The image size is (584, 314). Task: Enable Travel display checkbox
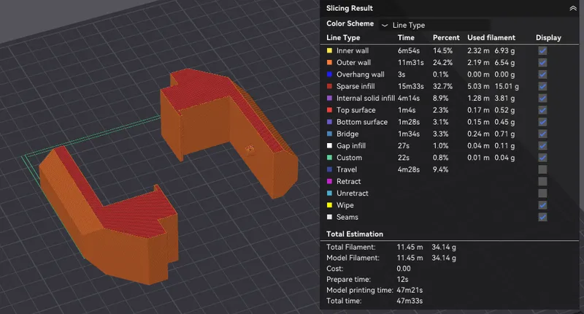542,169
